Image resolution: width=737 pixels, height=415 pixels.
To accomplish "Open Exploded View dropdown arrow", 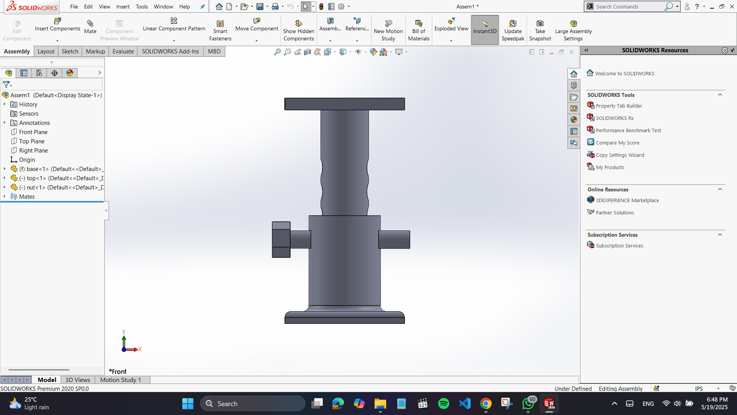I will (x=451, y=41).
